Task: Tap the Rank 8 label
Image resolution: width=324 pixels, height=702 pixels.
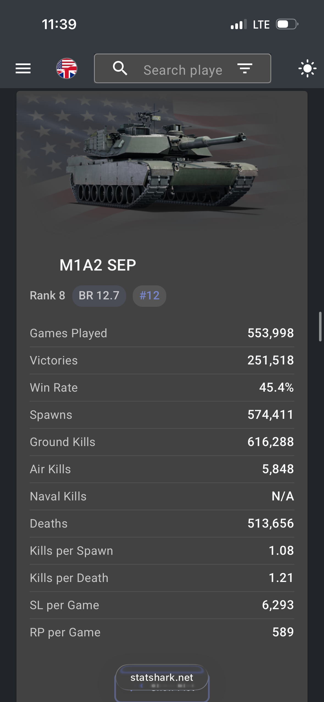Action: point(48,296)
